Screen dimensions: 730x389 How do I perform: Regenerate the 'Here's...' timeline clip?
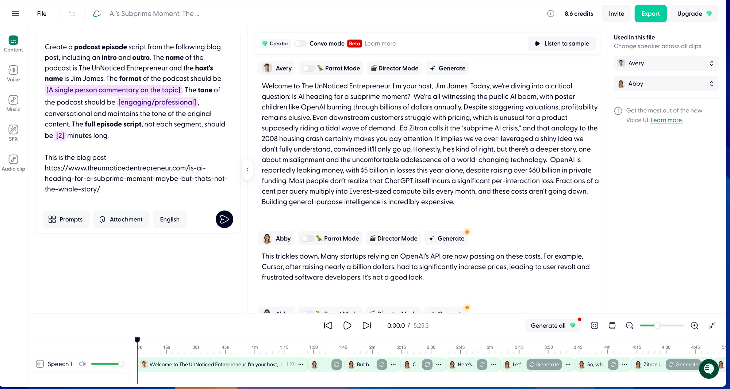point(482,365)
